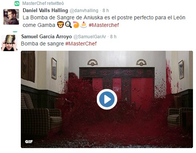
Task: Click the cake slice emoji
Action: point(84,25)
